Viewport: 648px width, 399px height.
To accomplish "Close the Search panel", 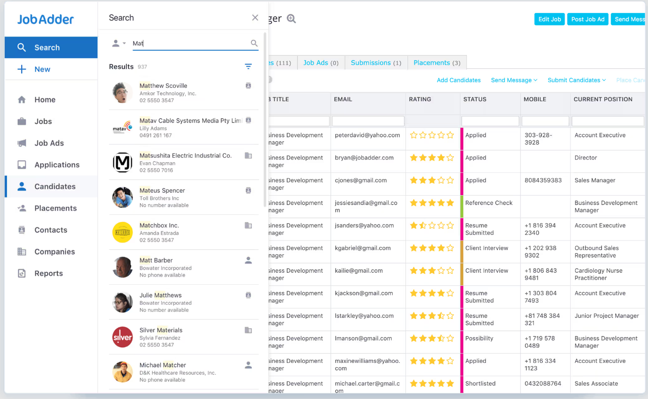I will click(255, 18).
